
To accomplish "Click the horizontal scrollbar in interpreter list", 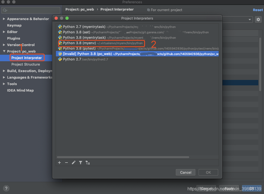I will pos(123,157).
